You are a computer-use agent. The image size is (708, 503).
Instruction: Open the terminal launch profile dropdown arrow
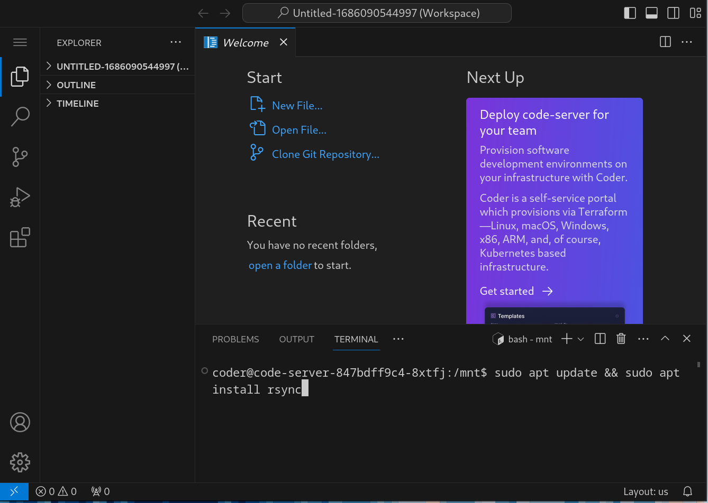(580, 339)
